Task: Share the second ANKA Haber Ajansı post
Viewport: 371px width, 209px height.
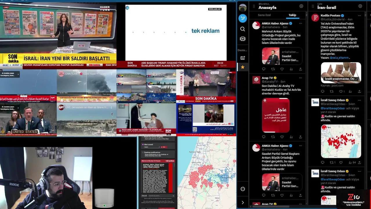Action: coord(300,195)
